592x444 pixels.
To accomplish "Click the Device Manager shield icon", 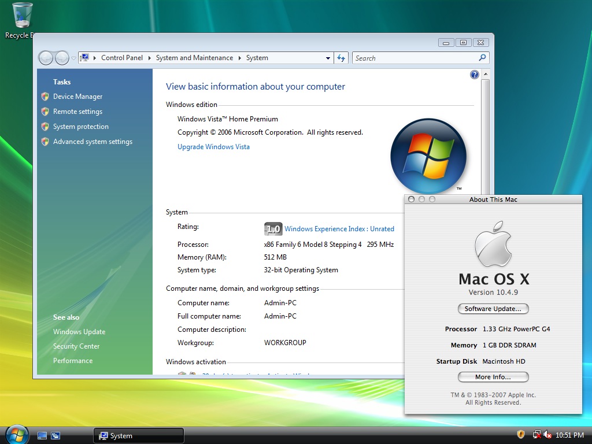I will pos(45,97).
